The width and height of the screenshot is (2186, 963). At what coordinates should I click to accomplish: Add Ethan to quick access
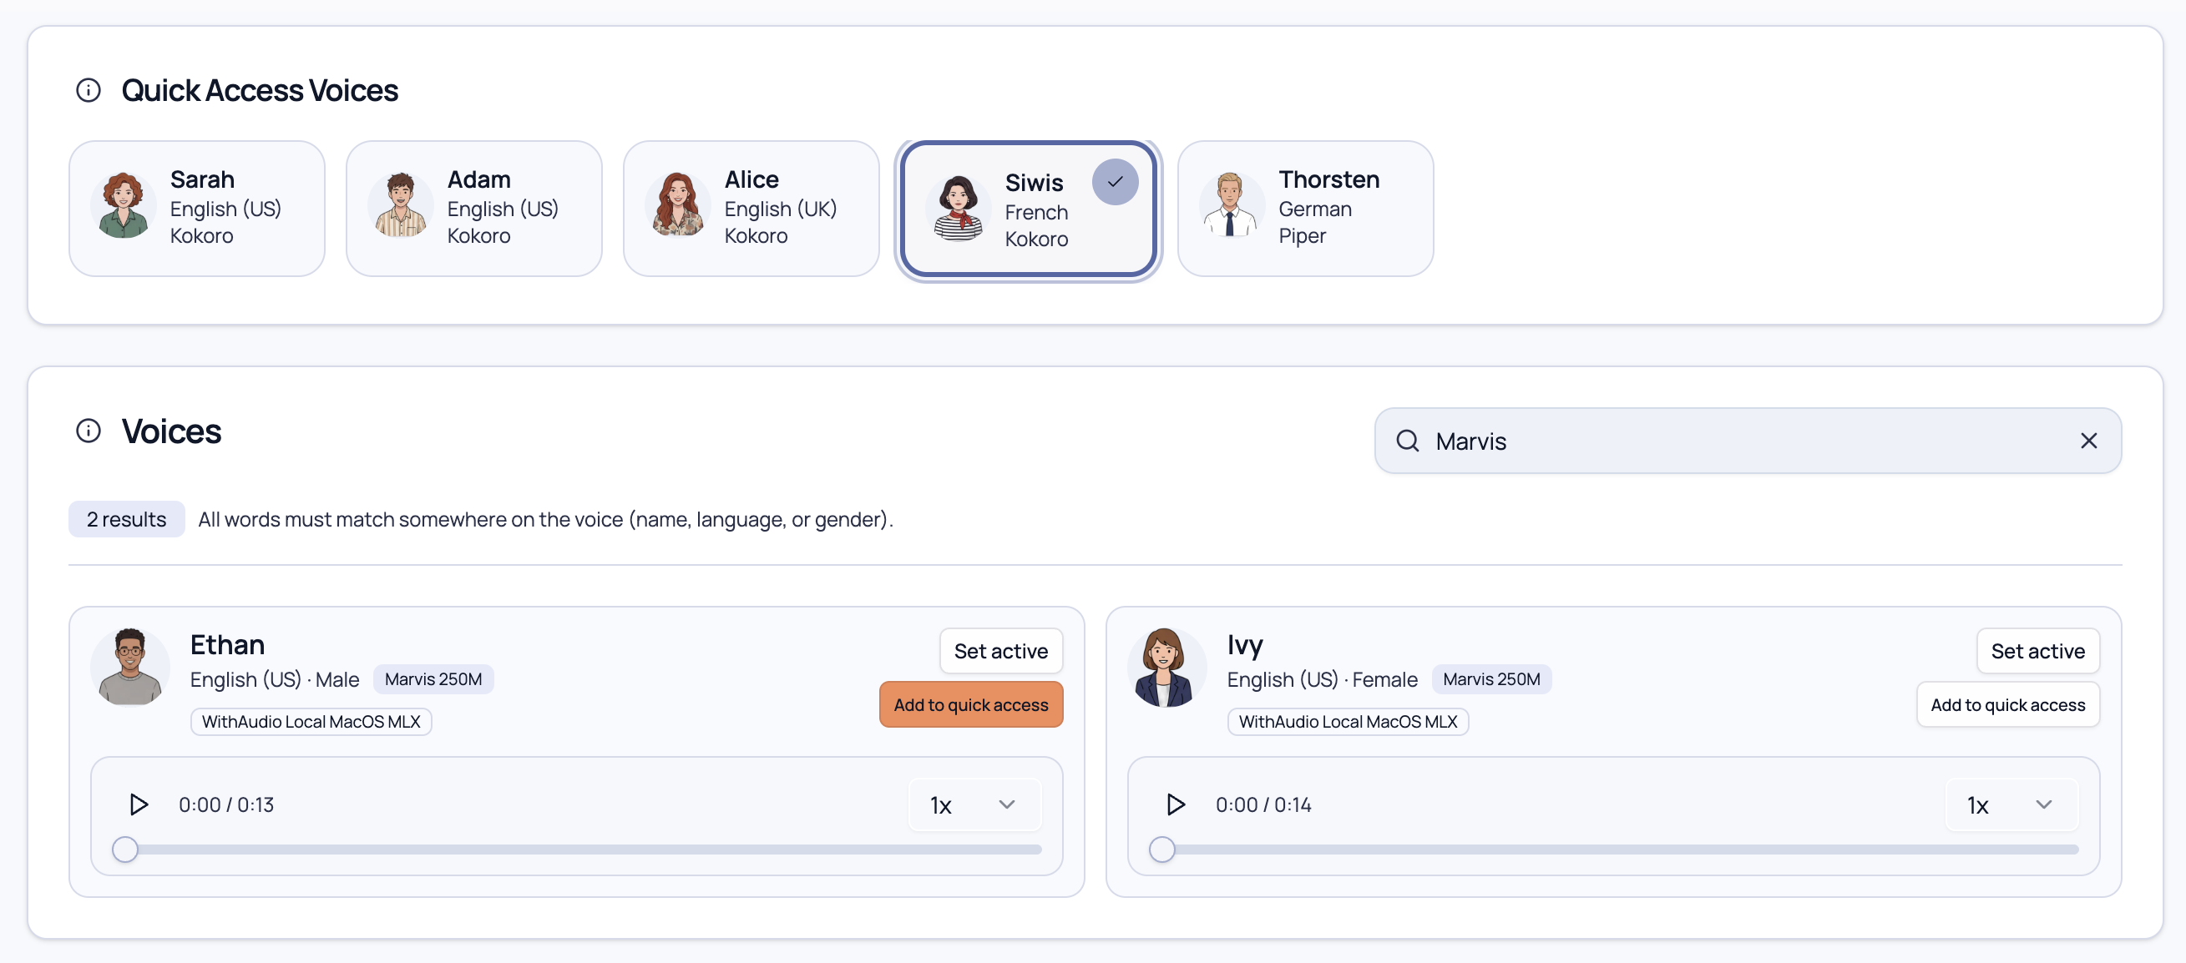point(971,704)
